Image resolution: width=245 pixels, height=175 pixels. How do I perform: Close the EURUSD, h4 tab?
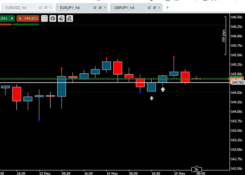pyautogui.click(x=50, y=8)
